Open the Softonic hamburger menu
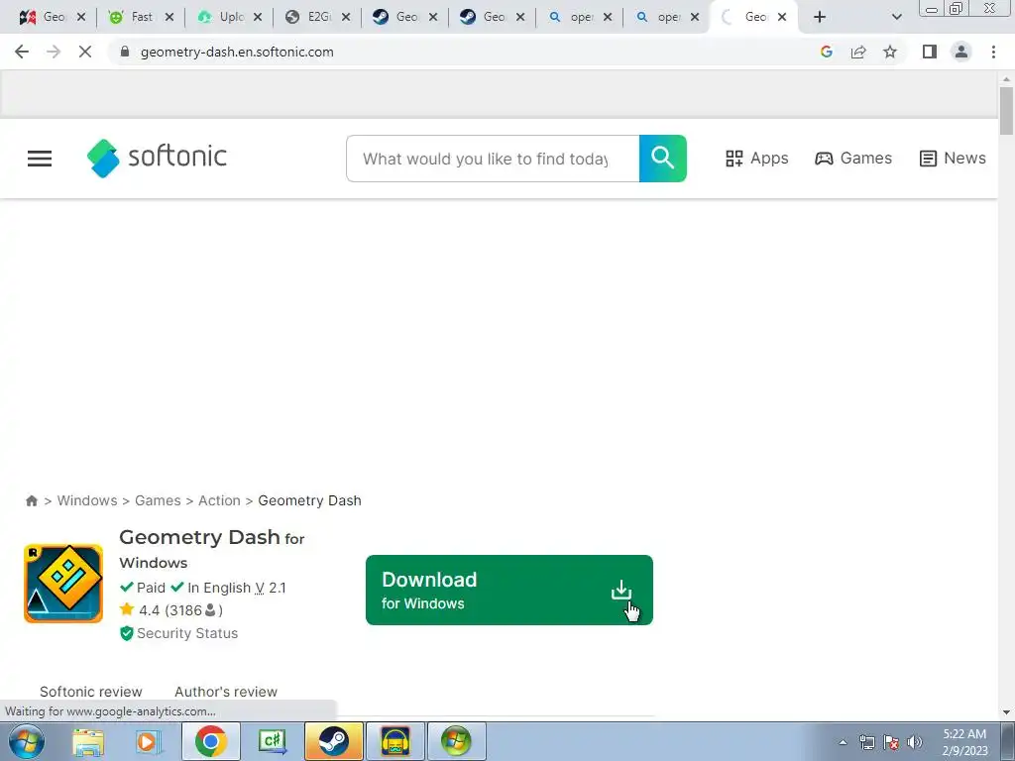Screen dimensions: 1015x761 point(40,159)
